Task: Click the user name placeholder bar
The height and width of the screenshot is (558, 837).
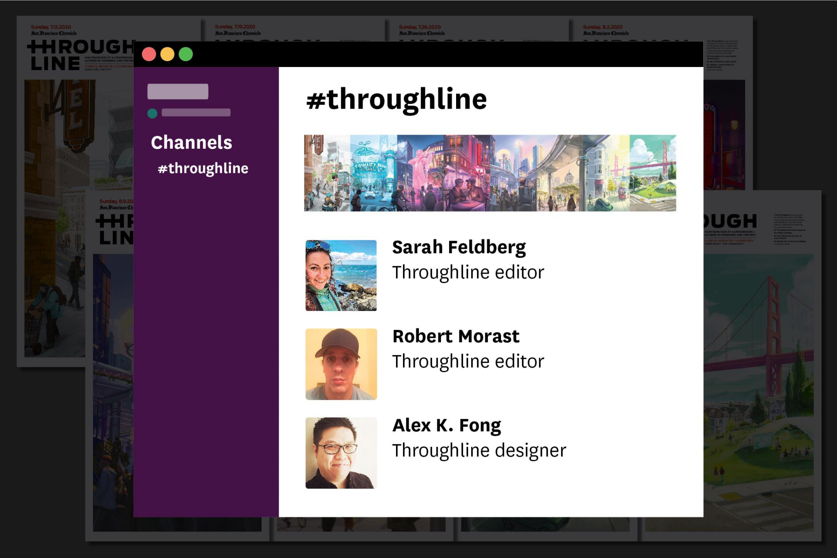Action: click(196, 112)
